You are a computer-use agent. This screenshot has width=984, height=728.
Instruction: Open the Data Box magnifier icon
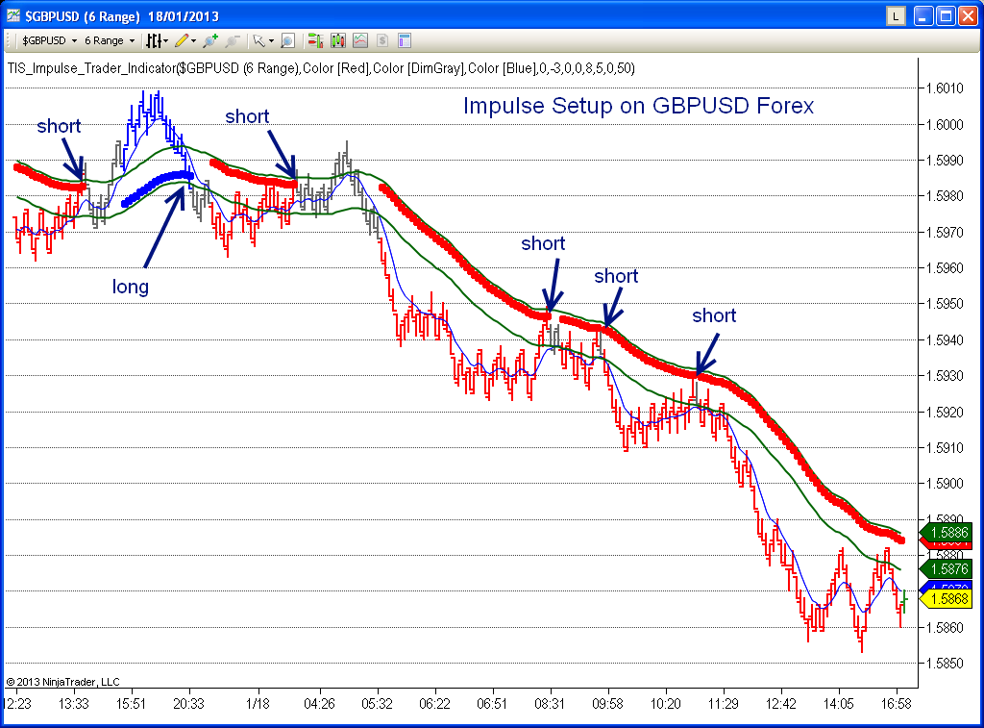286,40
